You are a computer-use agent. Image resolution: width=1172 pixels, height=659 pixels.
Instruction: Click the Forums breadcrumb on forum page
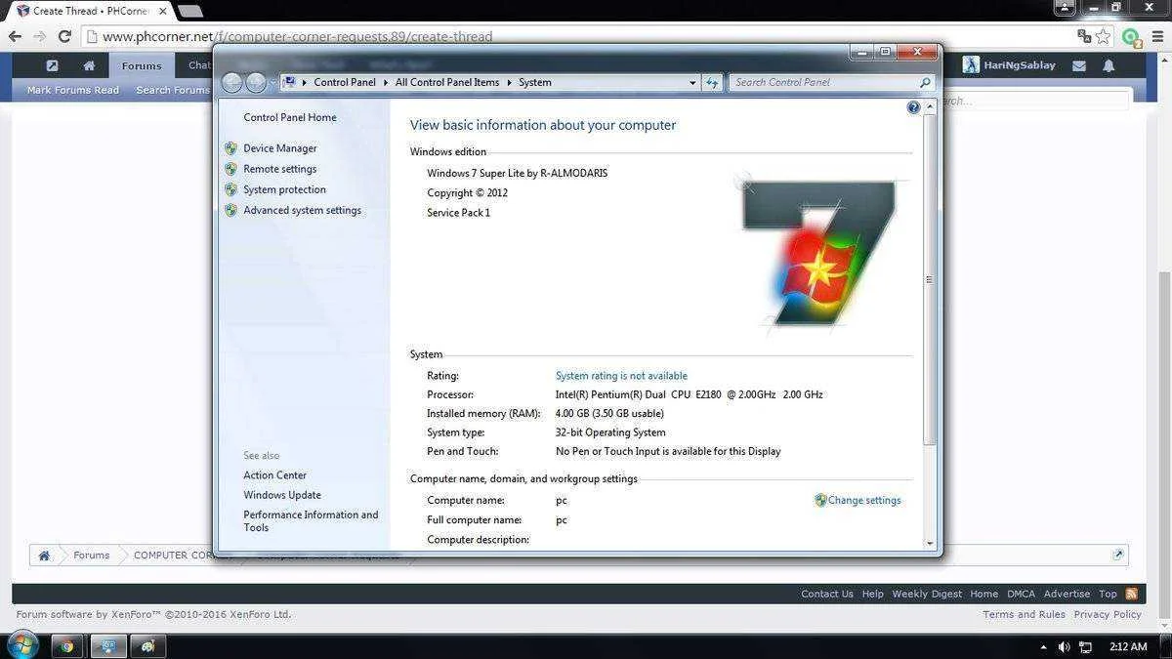(x=91, y=555)
